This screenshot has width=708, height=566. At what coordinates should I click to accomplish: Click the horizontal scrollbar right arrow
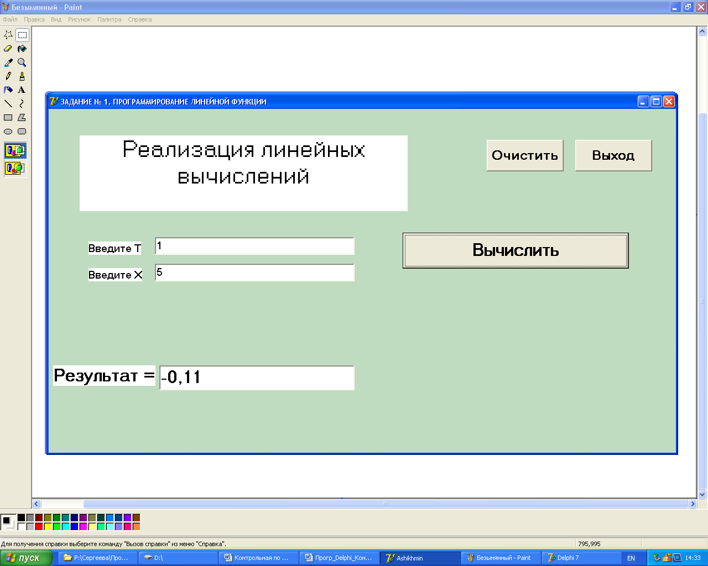[x=692, y=504]
